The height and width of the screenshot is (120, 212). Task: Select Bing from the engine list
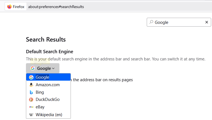[49, 92]
